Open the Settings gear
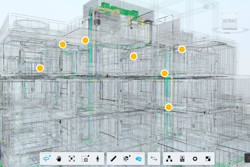Screen dimensions: 250x167 pos(195,159)
